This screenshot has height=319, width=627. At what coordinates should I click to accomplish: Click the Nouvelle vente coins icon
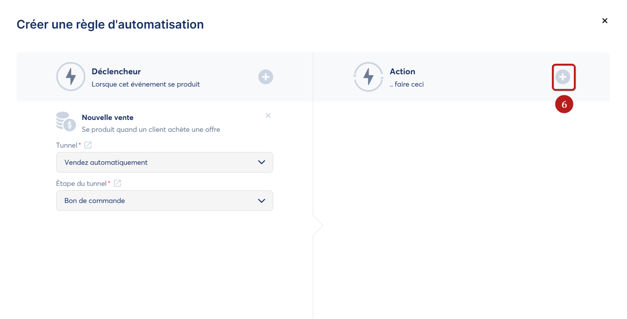[66, 122]
